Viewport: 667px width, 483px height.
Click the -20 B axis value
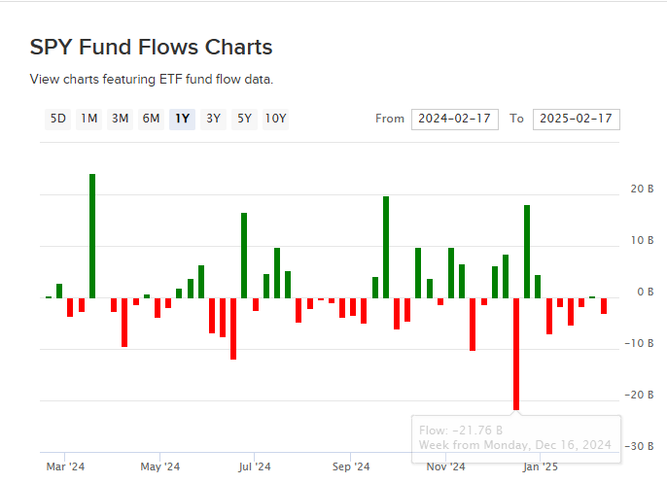tap(639, 395)
